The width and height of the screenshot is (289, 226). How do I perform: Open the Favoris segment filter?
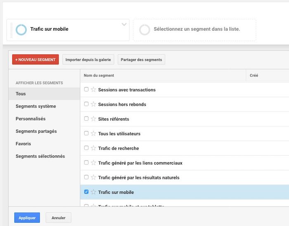[x=24, y=144]
